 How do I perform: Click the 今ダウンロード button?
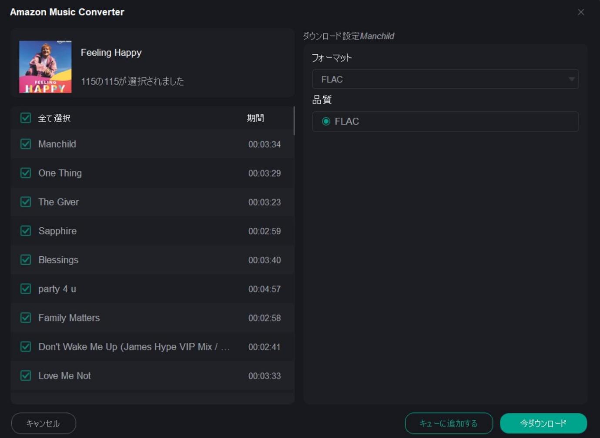point(543,423)
